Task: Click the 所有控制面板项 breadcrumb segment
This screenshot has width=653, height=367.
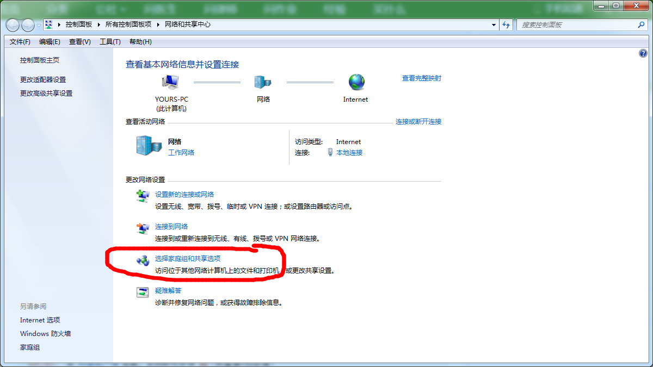Action: point(128,24)
